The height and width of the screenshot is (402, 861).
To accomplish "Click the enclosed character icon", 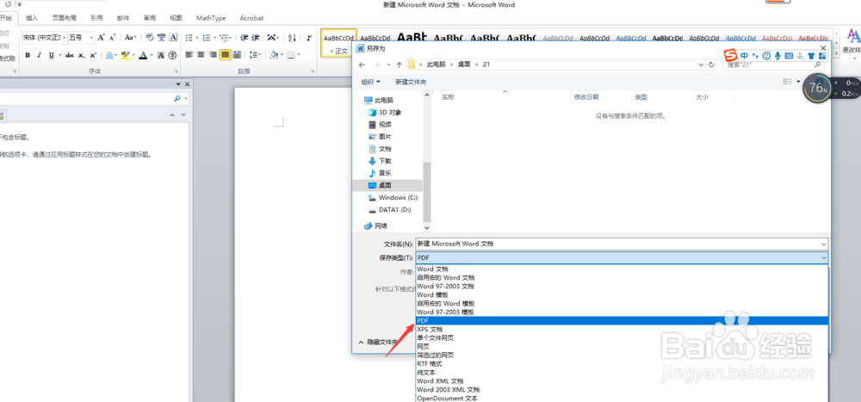I will tap(172, 55).
